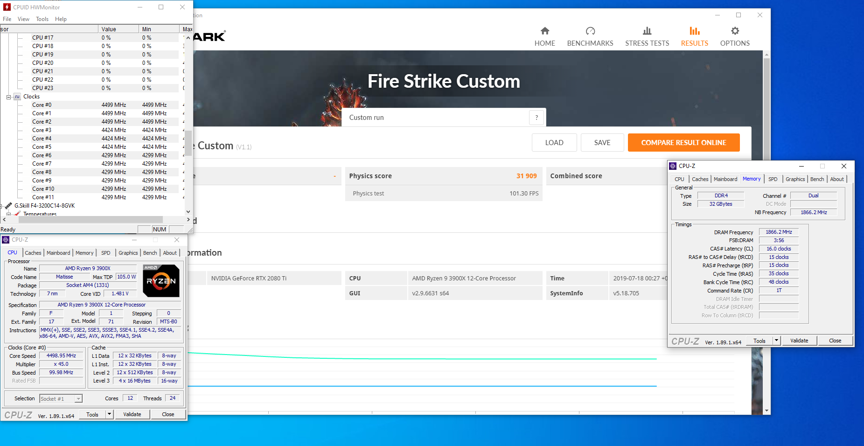Collapse the Temperatures tree node

8,214
